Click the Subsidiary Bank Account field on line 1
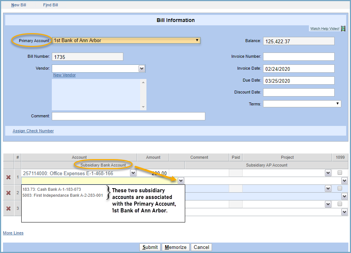 100,181
